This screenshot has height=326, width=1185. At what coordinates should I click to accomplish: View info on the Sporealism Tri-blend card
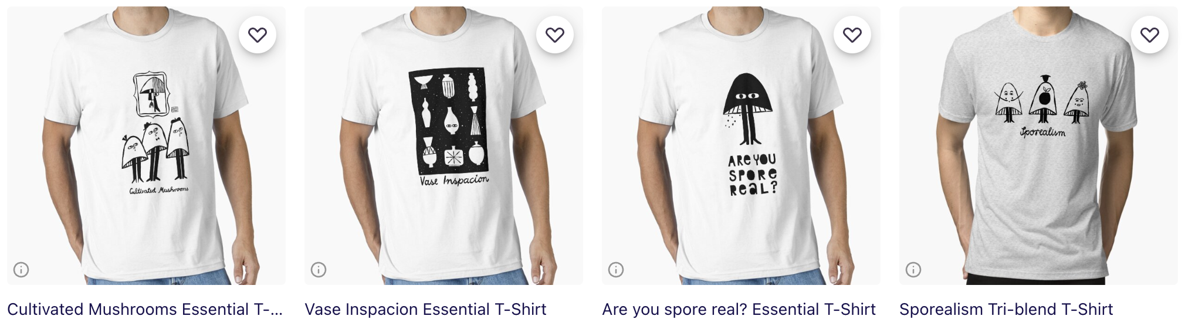tap(913, 270)
